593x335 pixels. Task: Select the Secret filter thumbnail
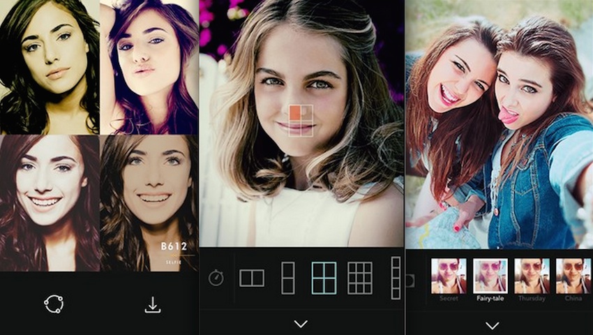(449, 276)
